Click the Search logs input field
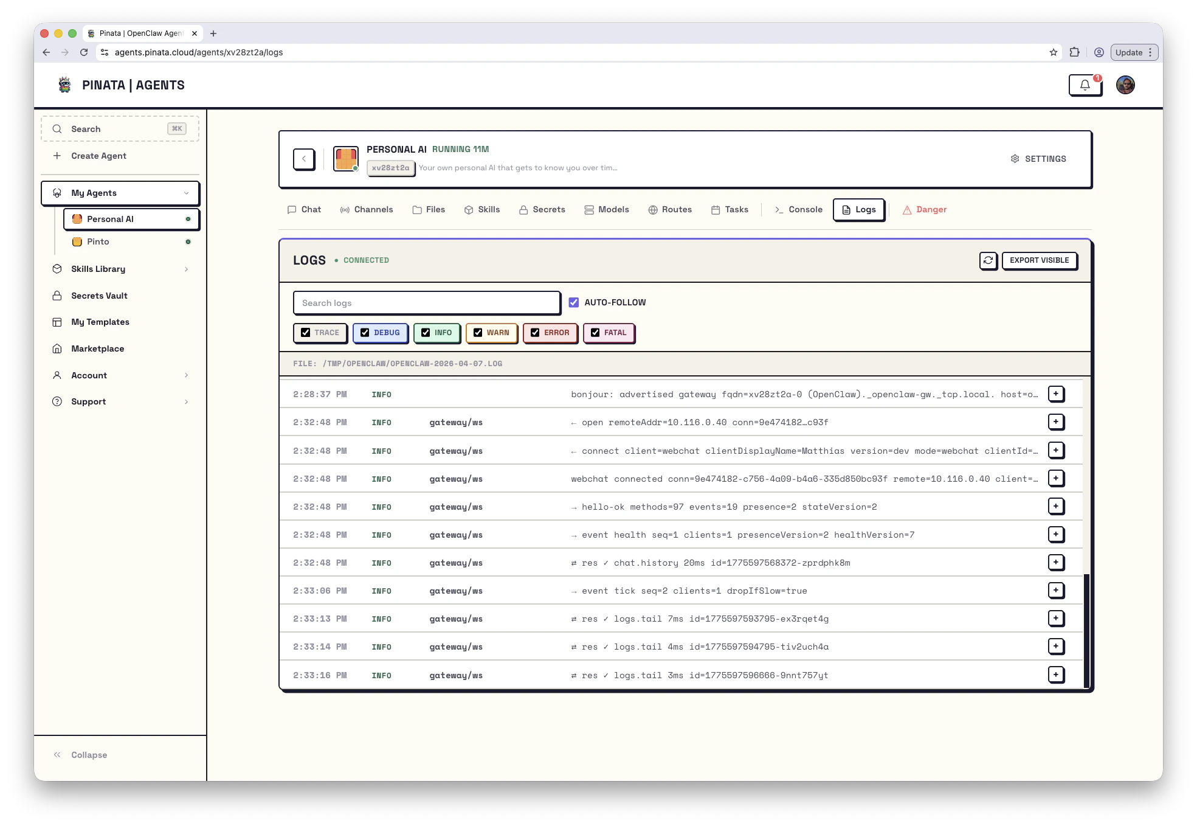 (426, 303)
